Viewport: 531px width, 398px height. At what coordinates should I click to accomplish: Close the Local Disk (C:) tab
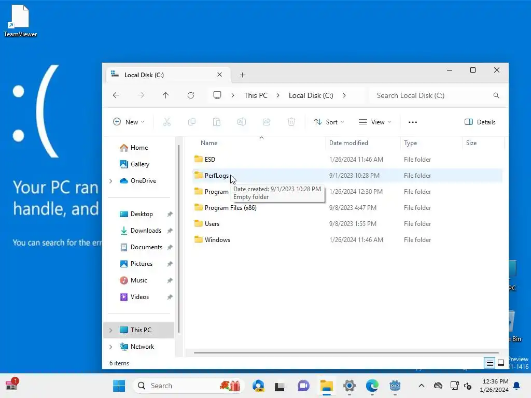219,75
